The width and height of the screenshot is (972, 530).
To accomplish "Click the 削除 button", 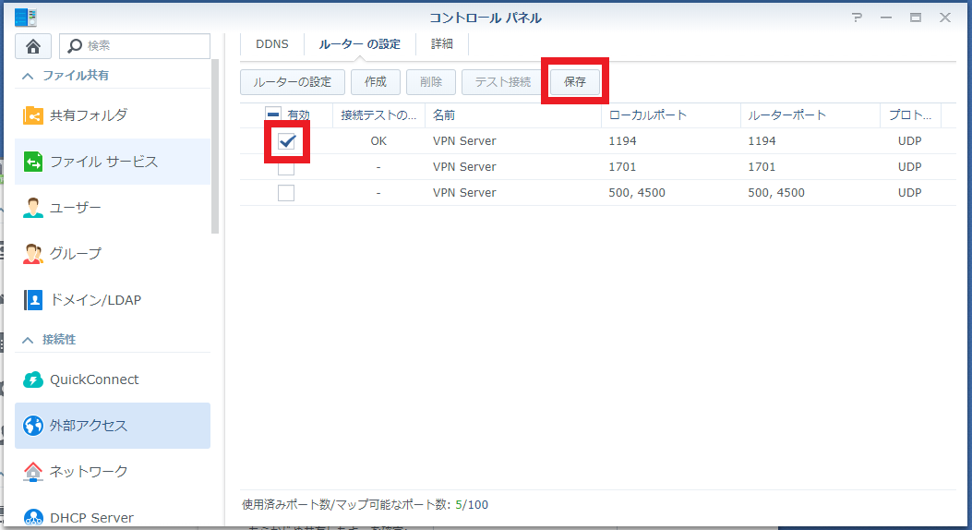I will (x=431, y=82).
